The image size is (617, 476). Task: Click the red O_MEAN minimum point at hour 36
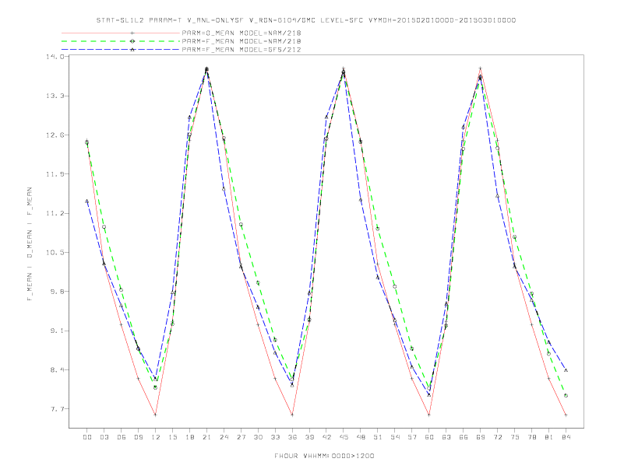(292, 415)
